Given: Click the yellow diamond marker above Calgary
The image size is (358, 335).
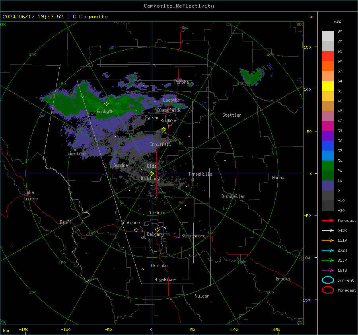Looking at the screenshot, I should [x=157, y=229].
